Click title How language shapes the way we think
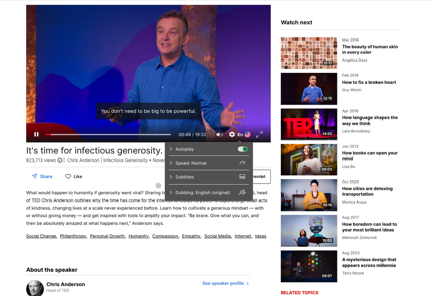The height and width of the screenshot is (296, 431). [x=370, y=121]
